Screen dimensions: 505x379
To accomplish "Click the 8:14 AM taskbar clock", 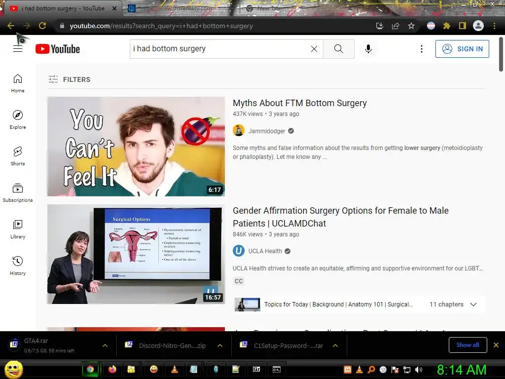I will click(x=462, y=370).
